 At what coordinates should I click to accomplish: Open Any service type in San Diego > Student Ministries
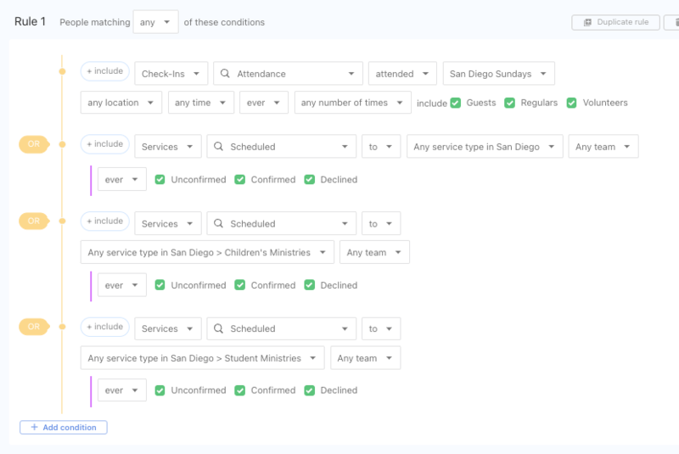click(x=202, y=358)
